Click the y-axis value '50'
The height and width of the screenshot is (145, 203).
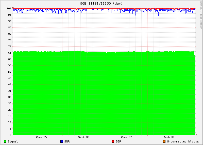(x=10, y=72)
